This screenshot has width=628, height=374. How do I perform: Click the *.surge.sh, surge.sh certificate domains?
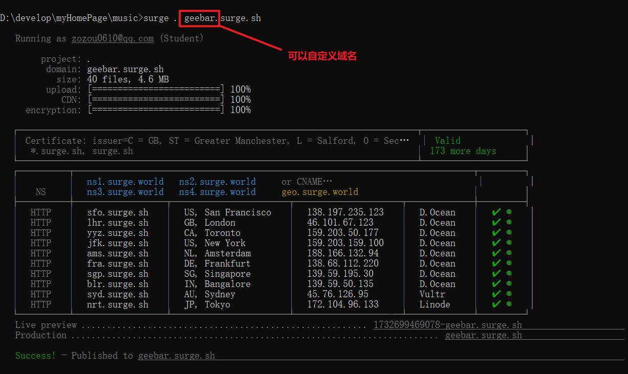point(82,151)
